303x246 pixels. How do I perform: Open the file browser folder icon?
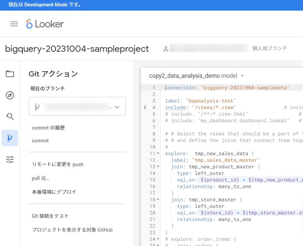[x=10, y=74]
